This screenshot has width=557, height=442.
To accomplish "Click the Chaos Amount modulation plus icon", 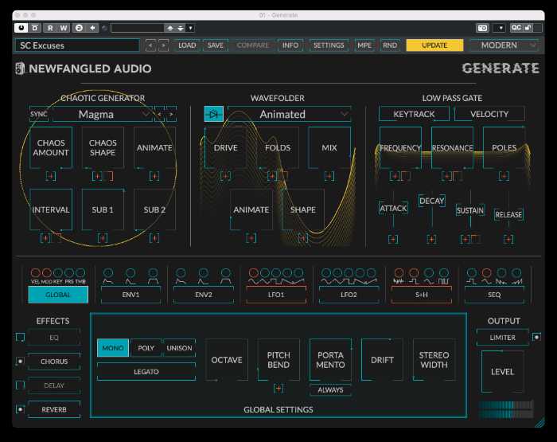I will point(50,176).
